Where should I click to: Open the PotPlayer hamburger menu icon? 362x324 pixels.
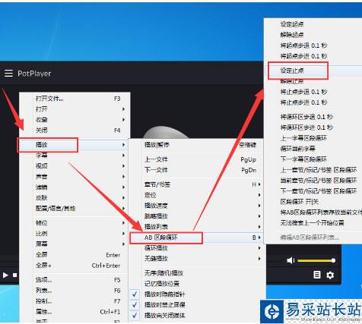coord(8,74)
